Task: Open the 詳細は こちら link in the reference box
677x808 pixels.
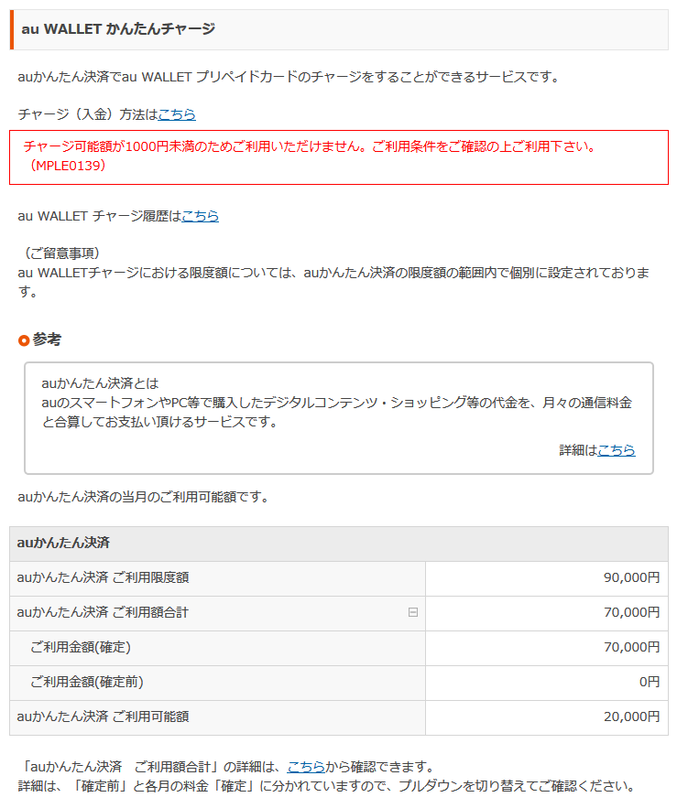Action: tap(617, 450)
